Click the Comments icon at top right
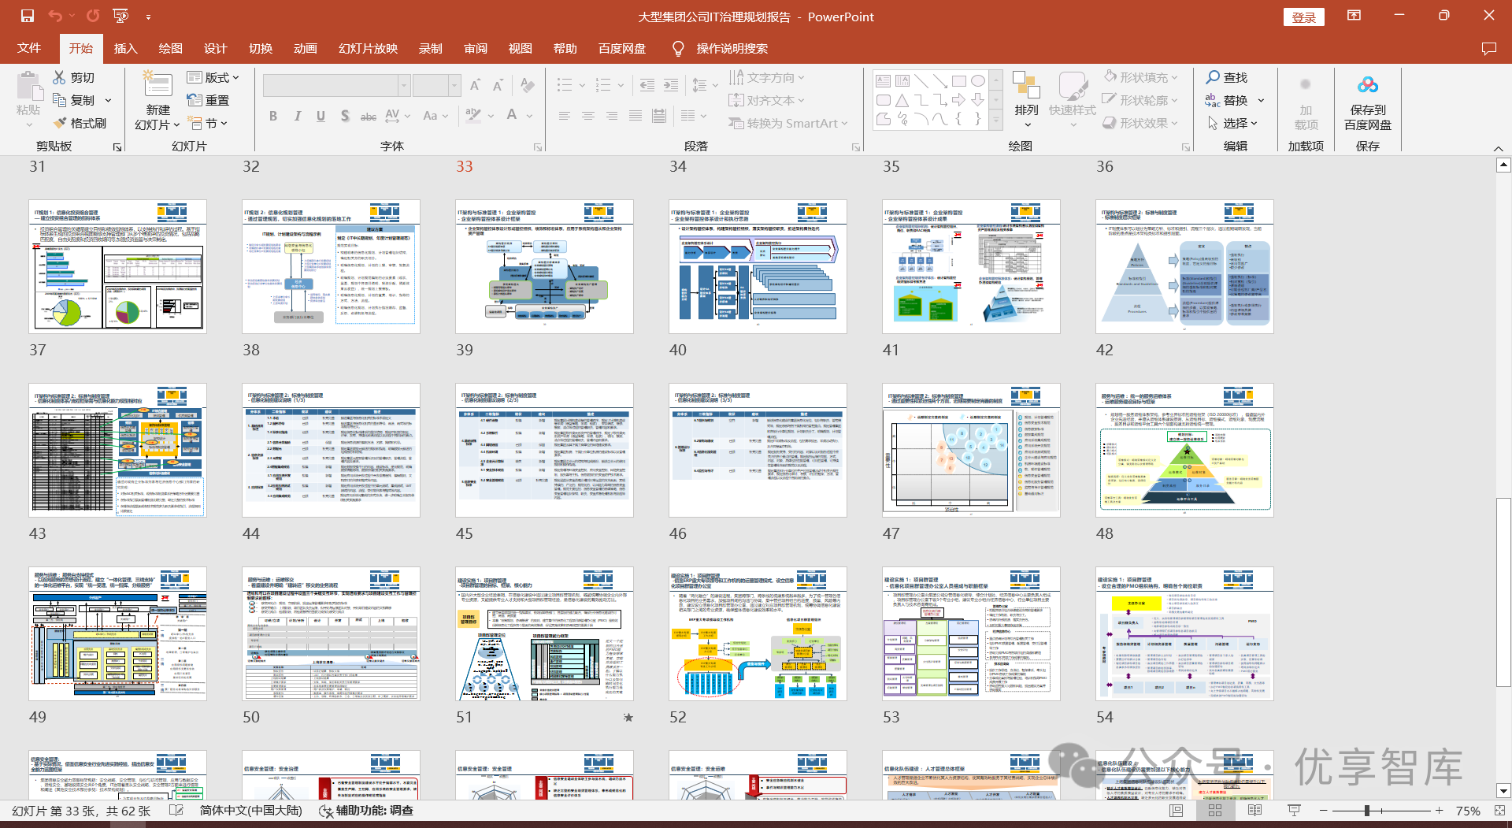1512x828 pixels. [1488, 49]
